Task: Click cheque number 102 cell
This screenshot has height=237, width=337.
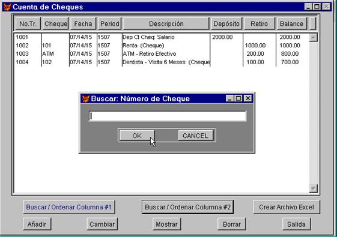Action: click(x=47, y=62)
